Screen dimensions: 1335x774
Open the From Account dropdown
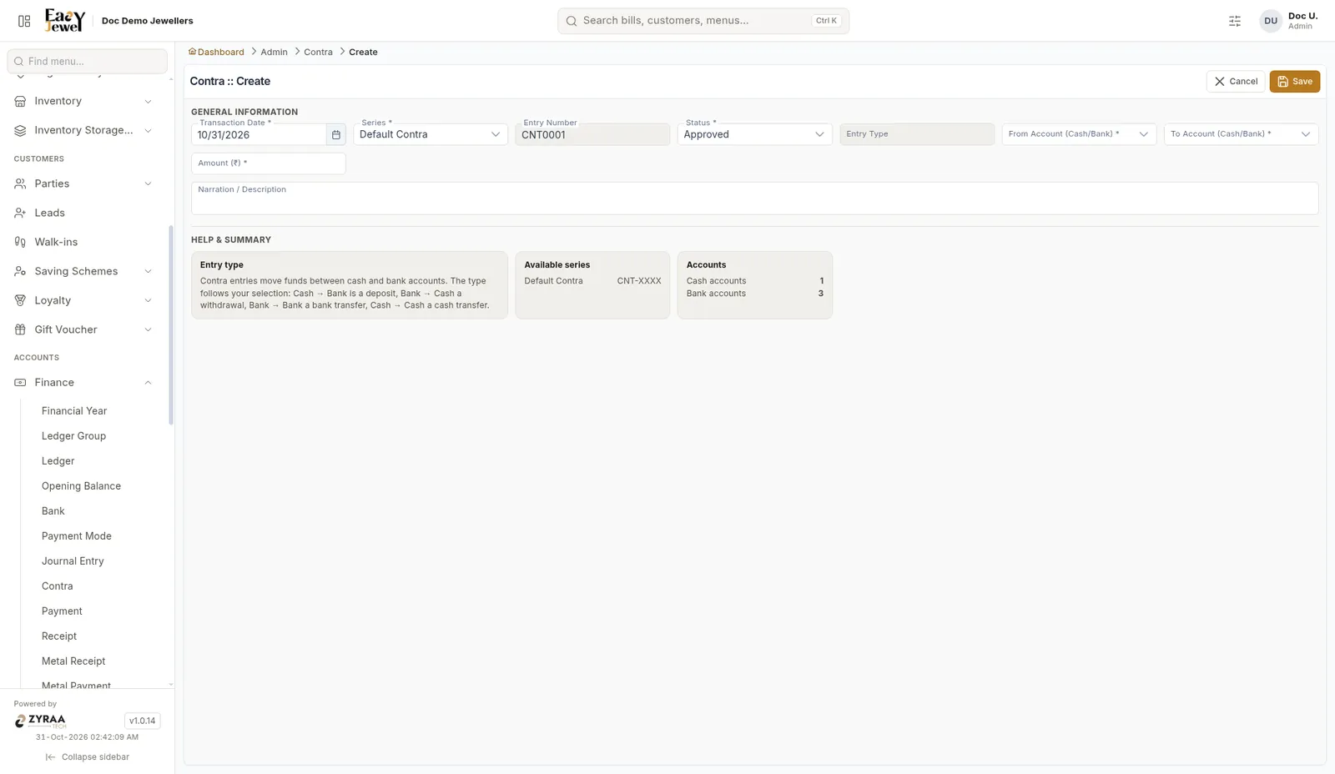[1079, 134]
